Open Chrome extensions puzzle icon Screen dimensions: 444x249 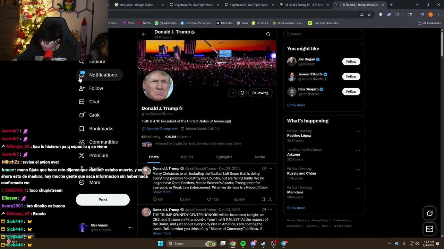click(x=398, y=15)
